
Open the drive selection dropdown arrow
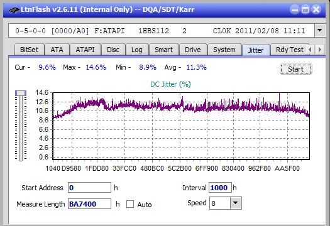(320, 31)
